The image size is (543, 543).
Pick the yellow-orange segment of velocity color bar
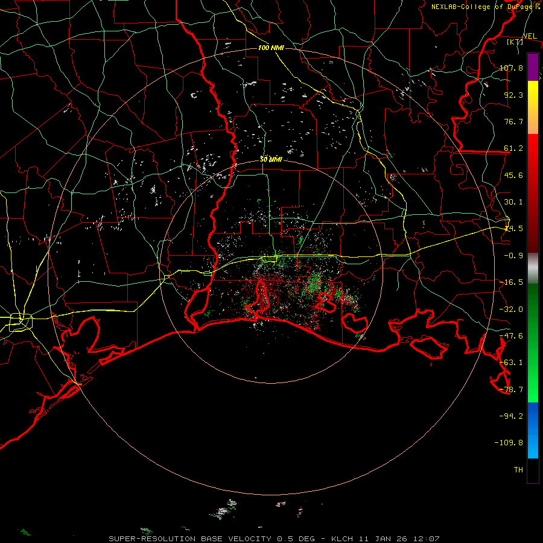[x=533, y=107]
